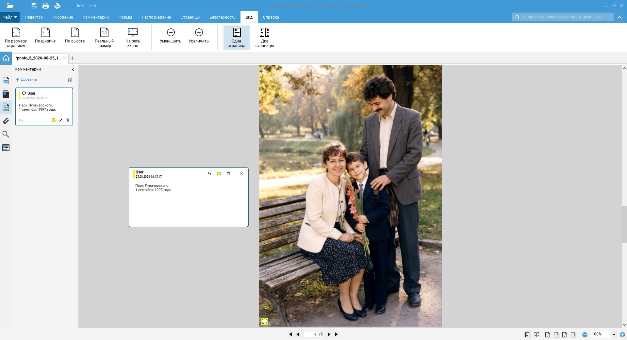Open the Справка tab
This screenshot has height=340, width=627.
click(x=271, y=17)
